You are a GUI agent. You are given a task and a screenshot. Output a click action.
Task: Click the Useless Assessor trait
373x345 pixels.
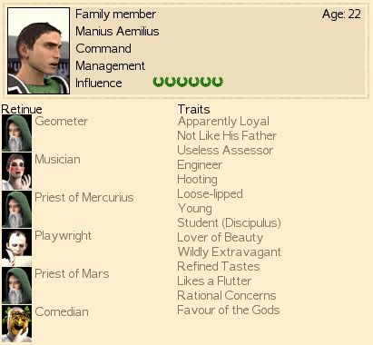(225, 150)
